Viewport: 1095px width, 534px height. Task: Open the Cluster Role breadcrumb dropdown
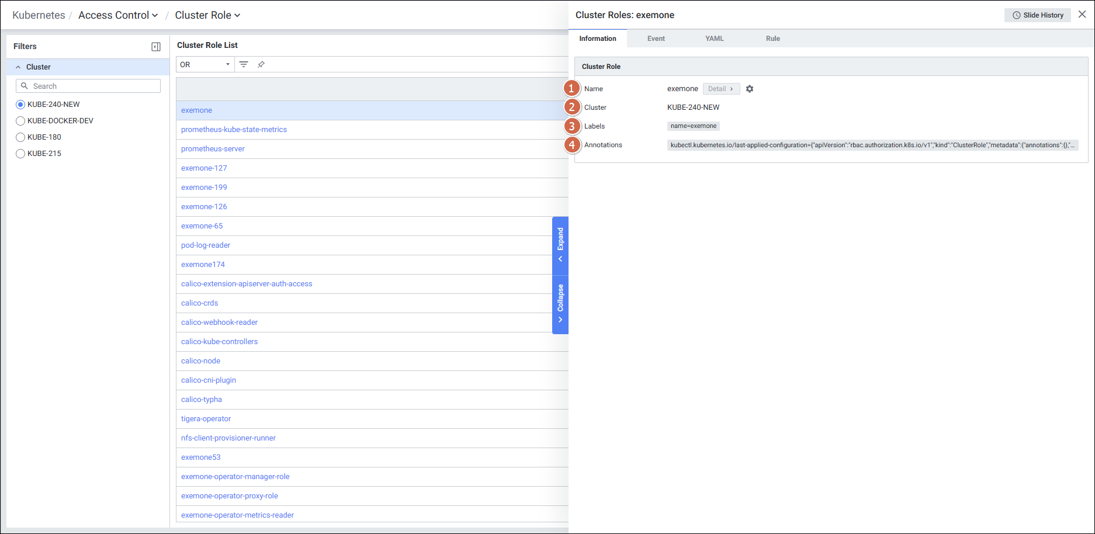coord(207,15)
